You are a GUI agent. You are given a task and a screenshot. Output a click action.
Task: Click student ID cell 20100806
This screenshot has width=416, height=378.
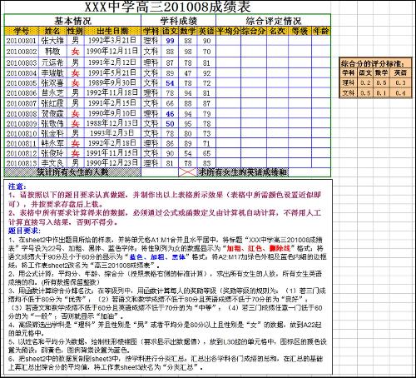pyautogui.click(x=22, y=93)
